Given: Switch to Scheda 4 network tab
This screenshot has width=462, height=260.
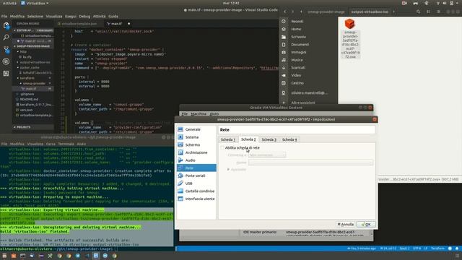Looking at the screenshot, I should 289,139.
